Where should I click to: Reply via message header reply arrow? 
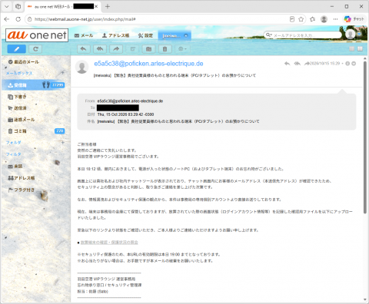point(287,64)
